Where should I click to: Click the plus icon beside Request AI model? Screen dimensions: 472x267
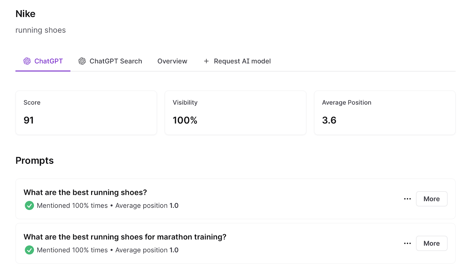click(x=206, y=61)
